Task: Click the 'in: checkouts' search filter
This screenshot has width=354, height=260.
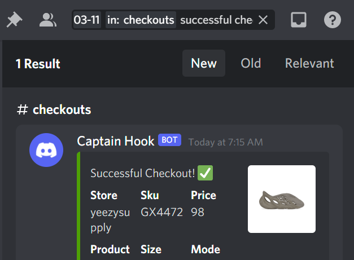Action: (x=141, y=20)
